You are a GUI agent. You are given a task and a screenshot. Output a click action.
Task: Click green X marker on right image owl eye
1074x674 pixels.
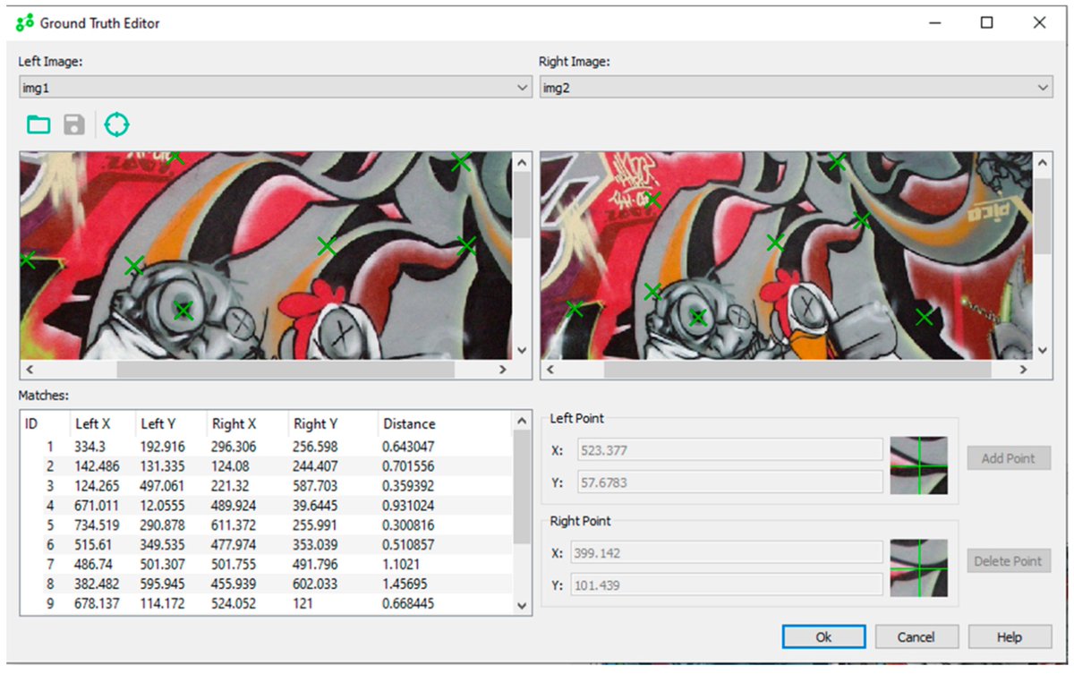tap(698, 317)
